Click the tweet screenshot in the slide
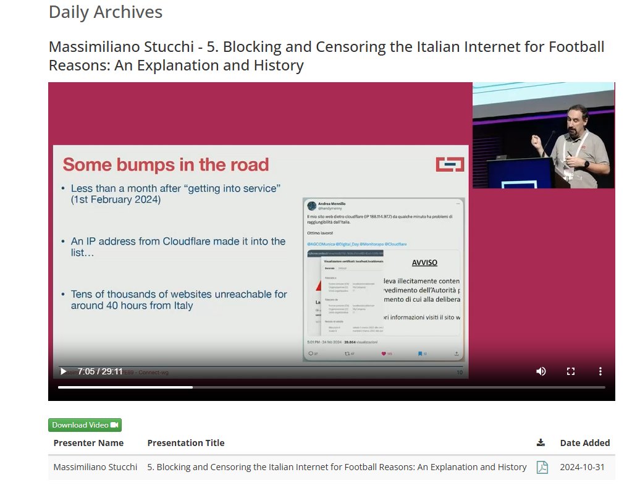Image resolution: width=640 pixels, height=493 pixels. (x=383, y=280)
